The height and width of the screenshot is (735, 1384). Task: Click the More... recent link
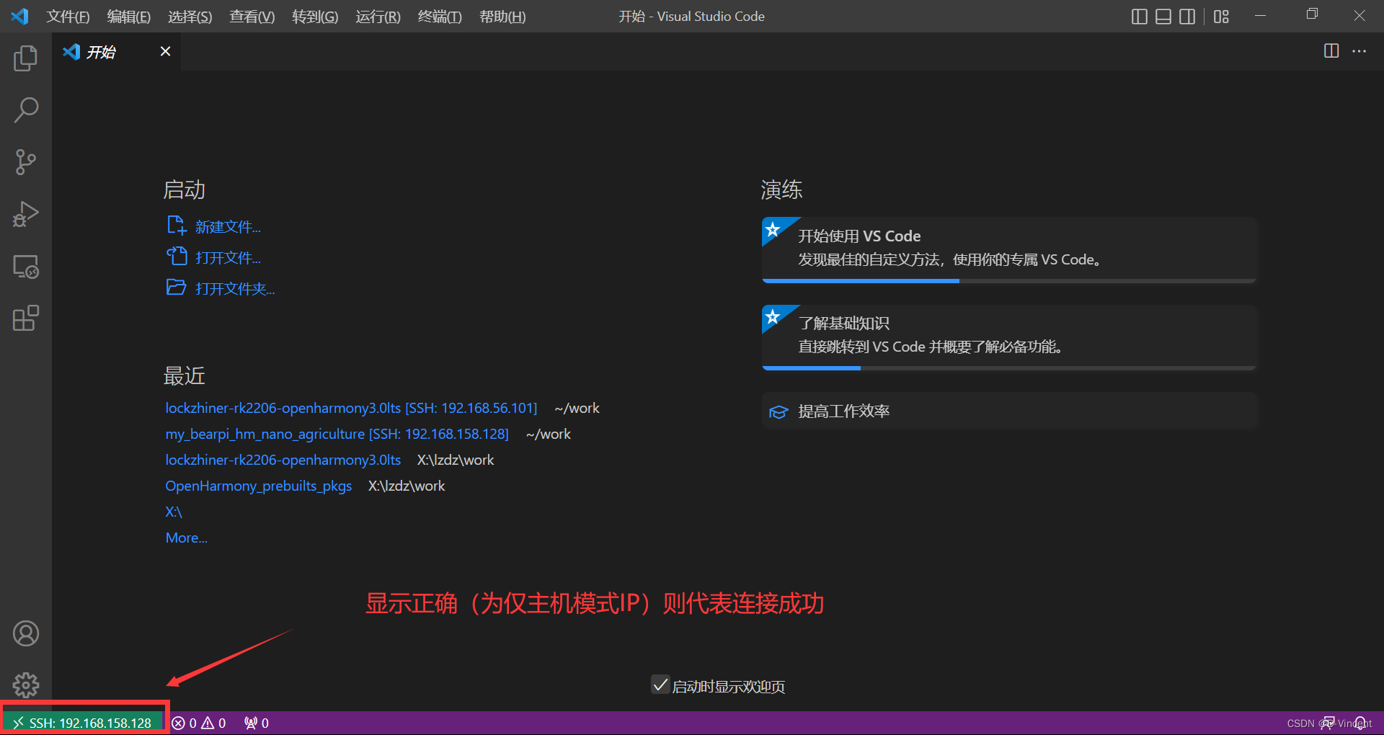click(186, 538)
